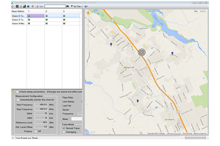220x146 pixels.
Task: Switch map to Satellite view
Action: 203,11
